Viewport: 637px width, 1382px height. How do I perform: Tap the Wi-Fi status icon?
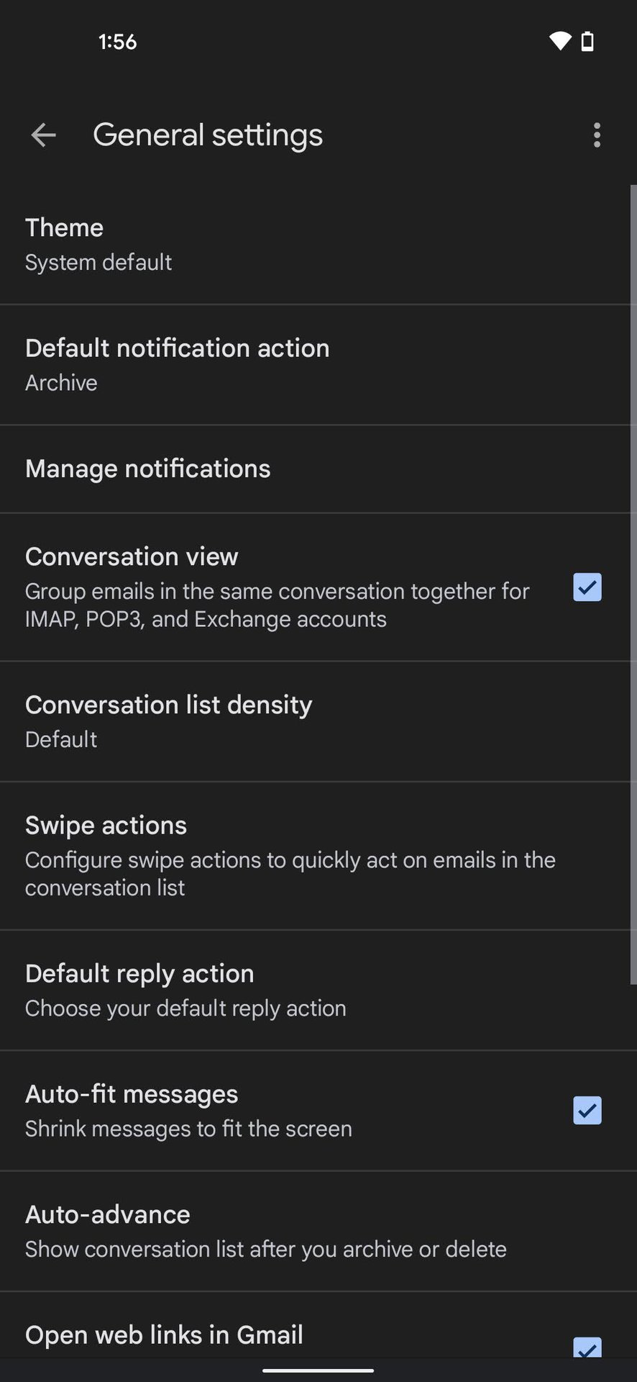(560, 41)
